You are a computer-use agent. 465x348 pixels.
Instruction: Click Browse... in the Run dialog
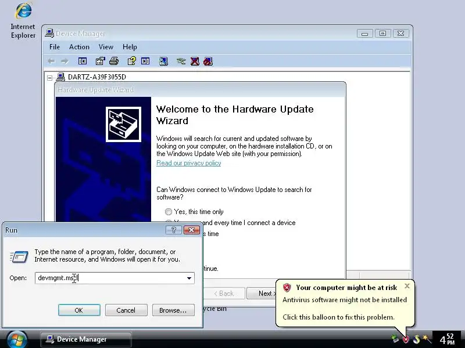tap(173, 310)
